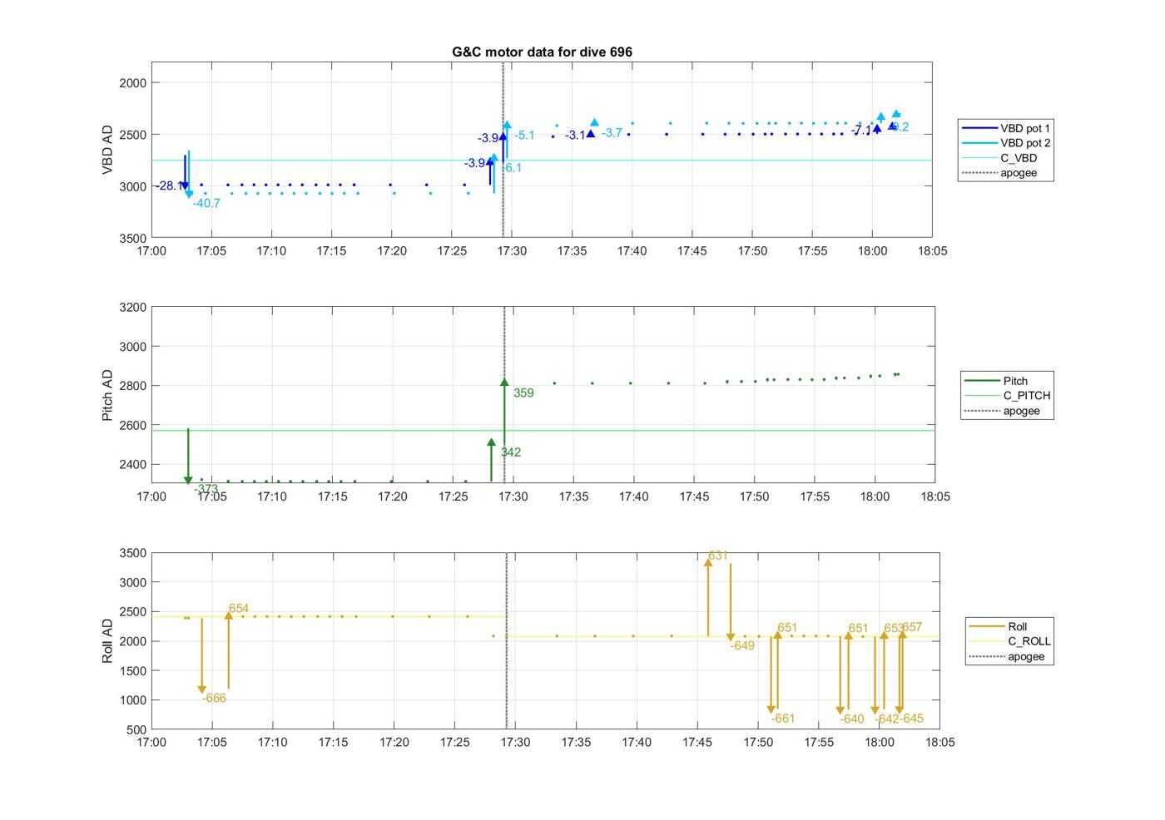Click the -3.7 VBD annotation
The image size is (1165, 820).
point(612,133)
